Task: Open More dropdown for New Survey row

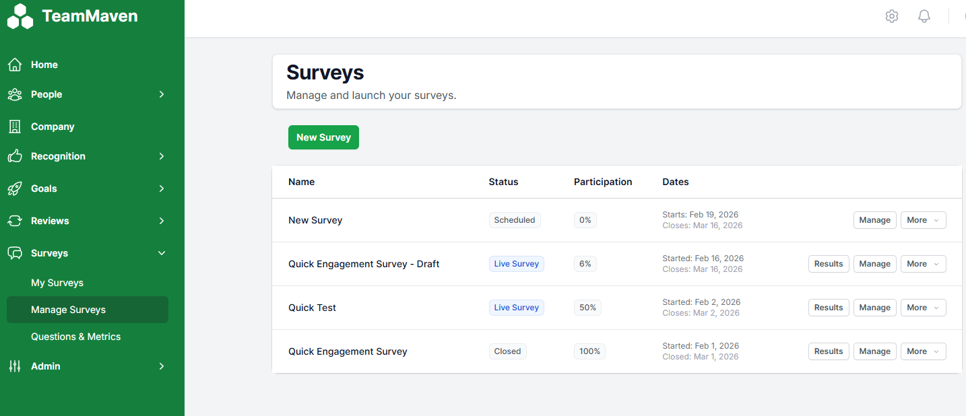Action: click(x=923, y=220)
